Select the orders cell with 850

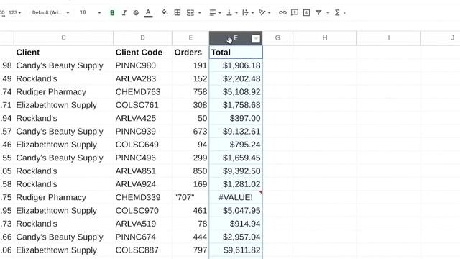pos(190,171)
